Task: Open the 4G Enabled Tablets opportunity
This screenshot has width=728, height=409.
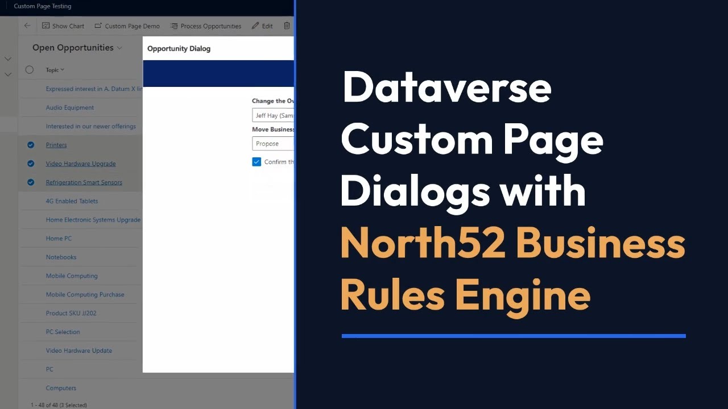Action: point(72,201)
